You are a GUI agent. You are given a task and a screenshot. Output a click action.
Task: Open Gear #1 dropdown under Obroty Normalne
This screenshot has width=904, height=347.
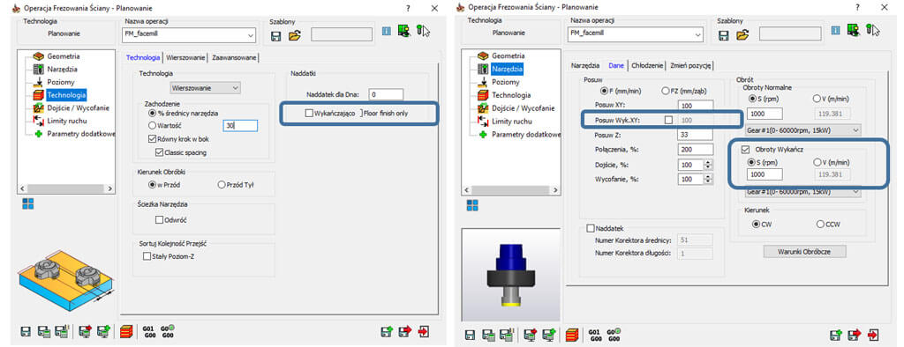(803, 129)
